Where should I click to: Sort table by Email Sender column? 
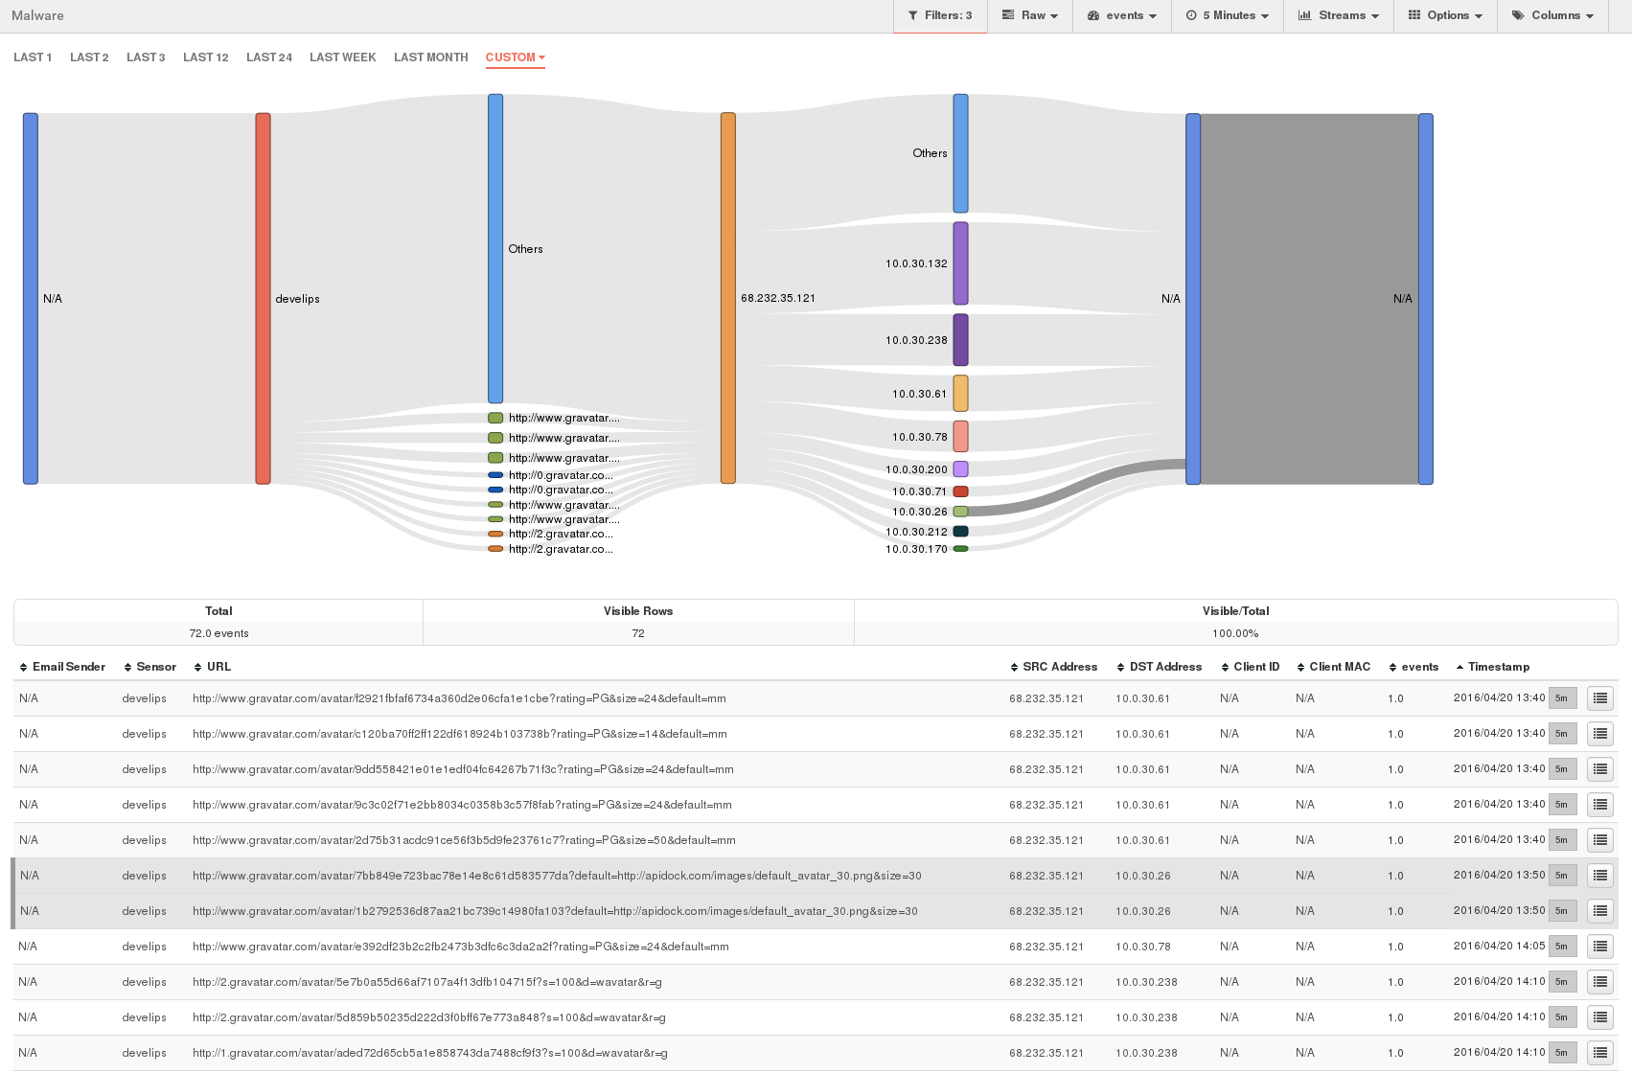[x=62, y=667]
